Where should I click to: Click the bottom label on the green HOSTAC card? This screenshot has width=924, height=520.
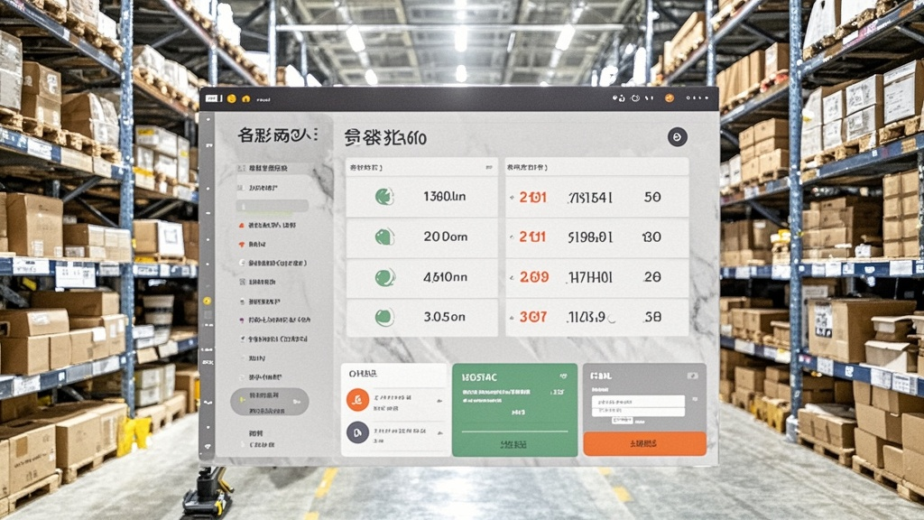(x=513, y=444)
